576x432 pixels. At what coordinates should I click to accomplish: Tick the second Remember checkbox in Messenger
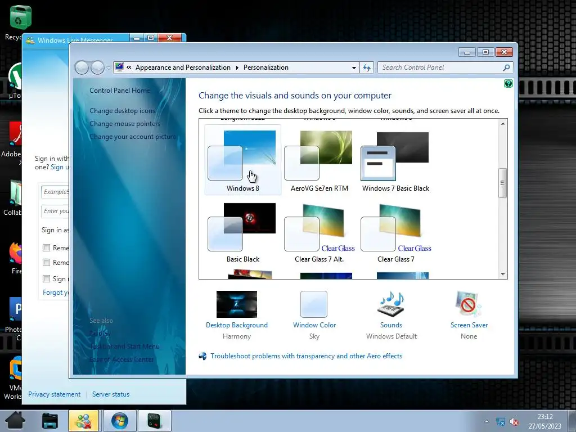point(46,262)
